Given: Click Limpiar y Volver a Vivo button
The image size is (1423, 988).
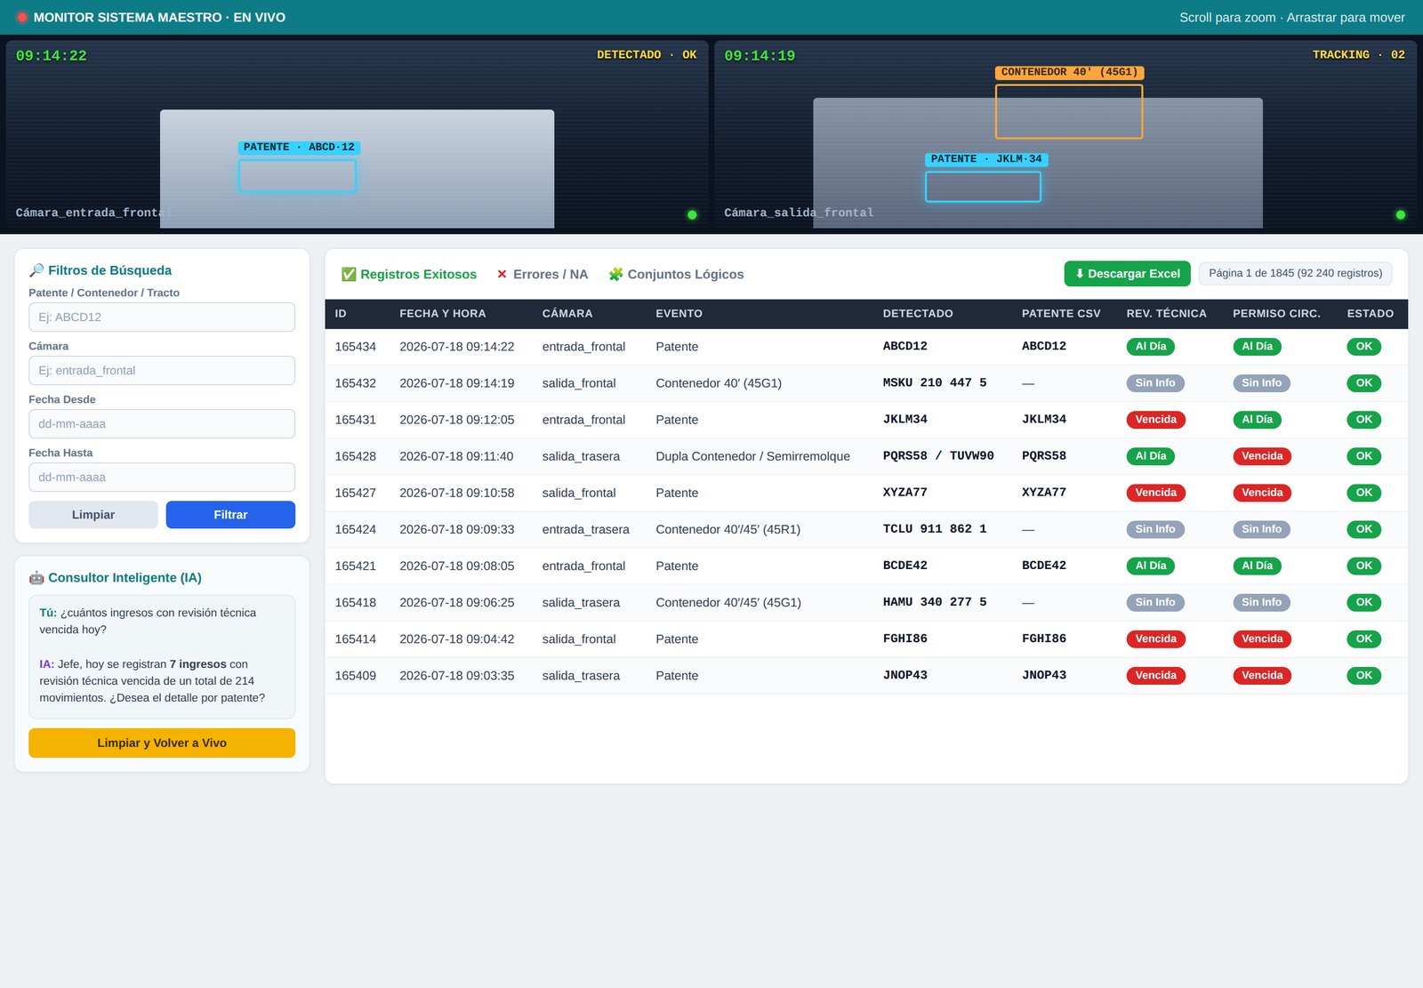Looking at the screenshot, I should [x=162, y=743].
